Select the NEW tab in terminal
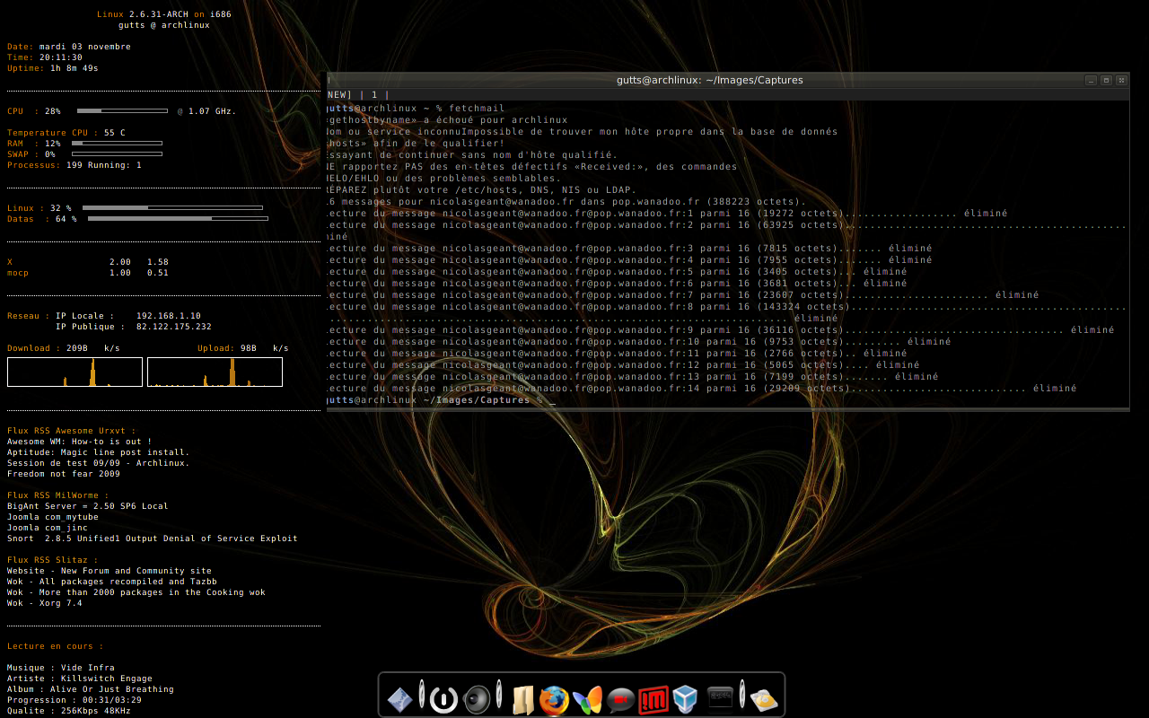Screen dimensions: 1149x718 click(340, 94)
